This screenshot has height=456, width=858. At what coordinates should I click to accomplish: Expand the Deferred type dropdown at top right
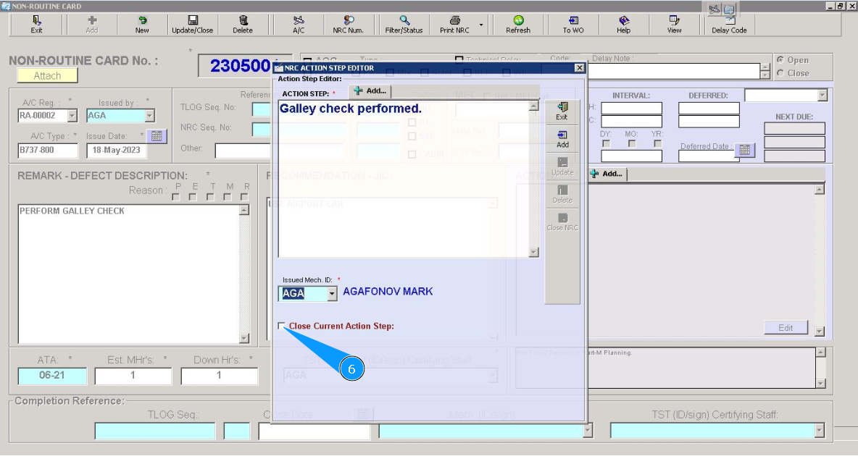point(822,96)
